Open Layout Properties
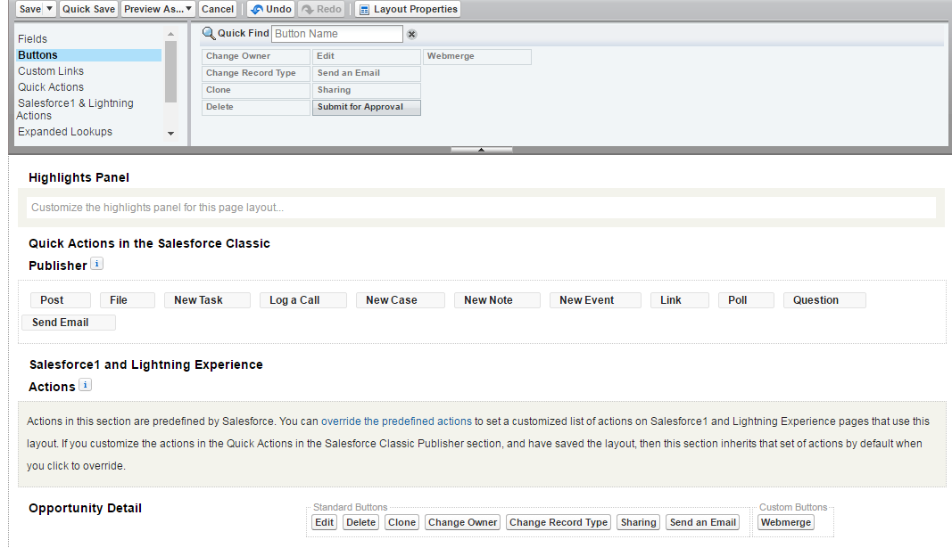Screen dimensions: 952x548 pos(408,9)
